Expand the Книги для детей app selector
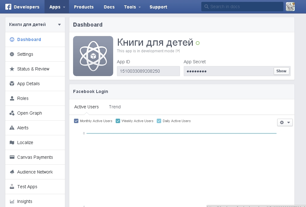The width and height of the screenshot is (306, 207). (x=35, y=24)
